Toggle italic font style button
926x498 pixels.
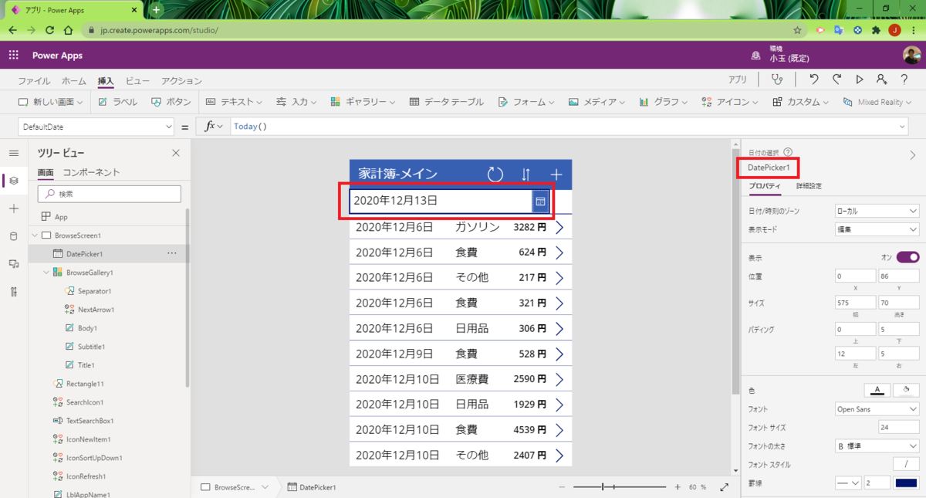click(906, 465)
